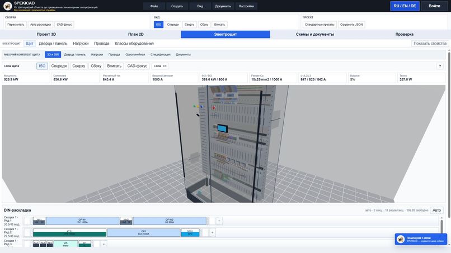
Task: Open the question mark help icon
Action: pyautogui.click(x=440, y=66)
